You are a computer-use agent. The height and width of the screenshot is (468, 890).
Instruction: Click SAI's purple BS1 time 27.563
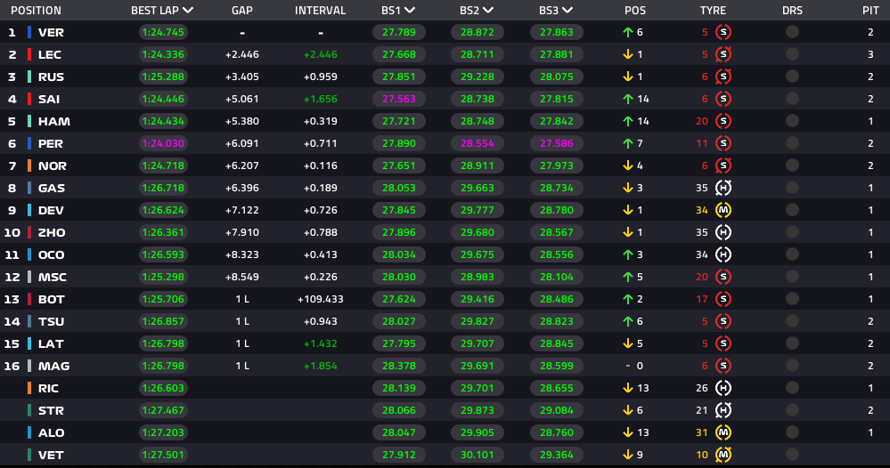click(x=399, y=99)
